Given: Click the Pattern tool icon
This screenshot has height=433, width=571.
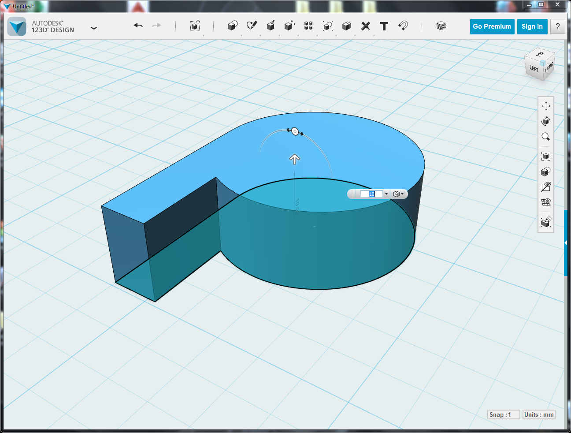Looking at the screenshot, I should pos(308,26).
